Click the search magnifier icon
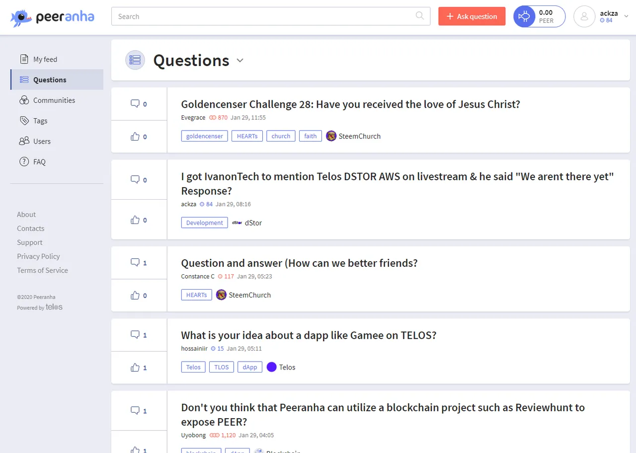Viewport: 636px width, 453px height. coord(420,16)
